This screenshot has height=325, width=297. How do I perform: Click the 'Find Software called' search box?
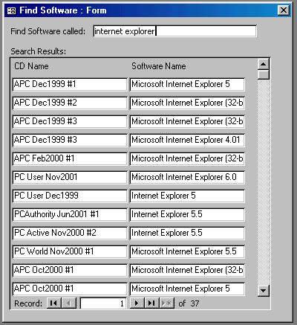174,31
